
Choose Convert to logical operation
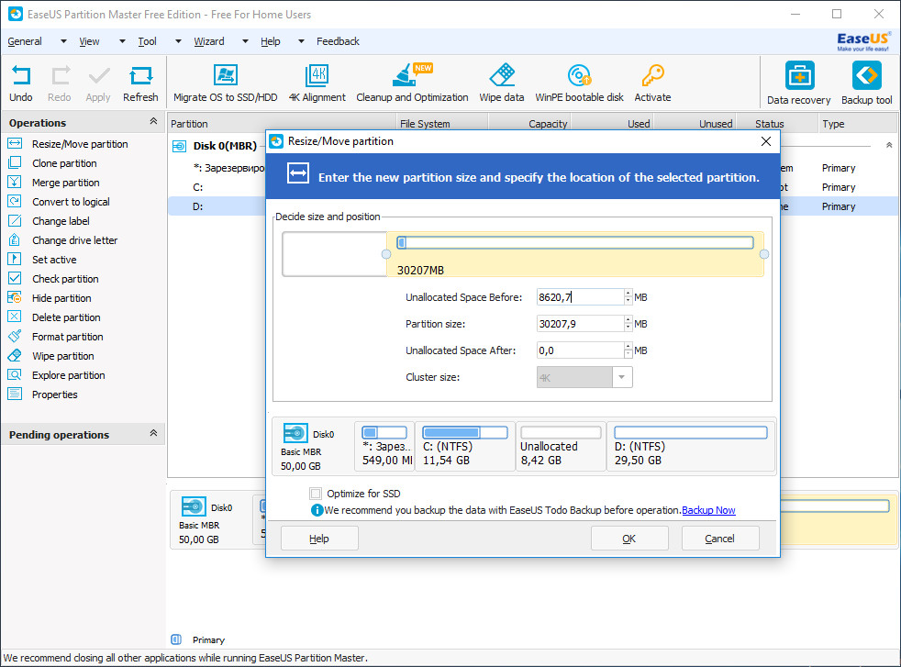click(x=71, y=202)
